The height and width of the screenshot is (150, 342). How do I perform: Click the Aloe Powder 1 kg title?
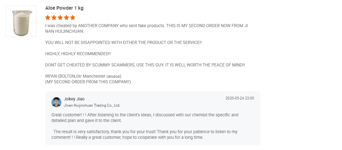64,8
